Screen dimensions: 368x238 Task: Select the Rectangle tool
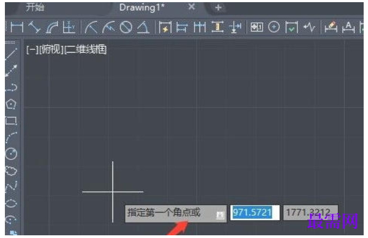click(11, 121)
